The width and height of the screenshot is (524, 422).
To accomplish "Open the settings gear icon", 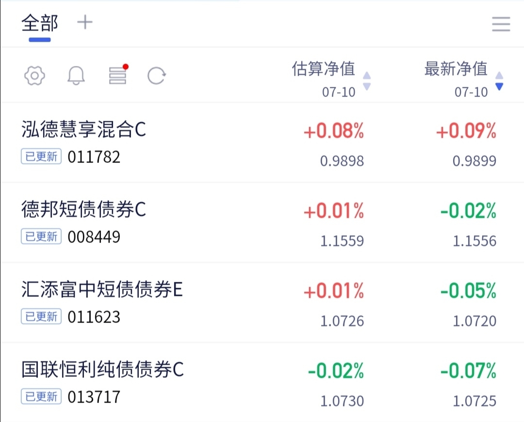I will pos(34,76).
